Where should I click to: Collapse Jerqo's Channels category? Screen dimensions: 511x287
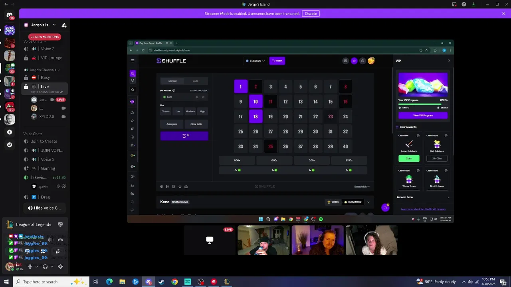(x=44, y=70)
